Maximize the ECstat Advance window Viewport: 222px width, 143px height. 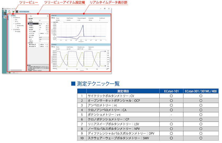(105, 9)
